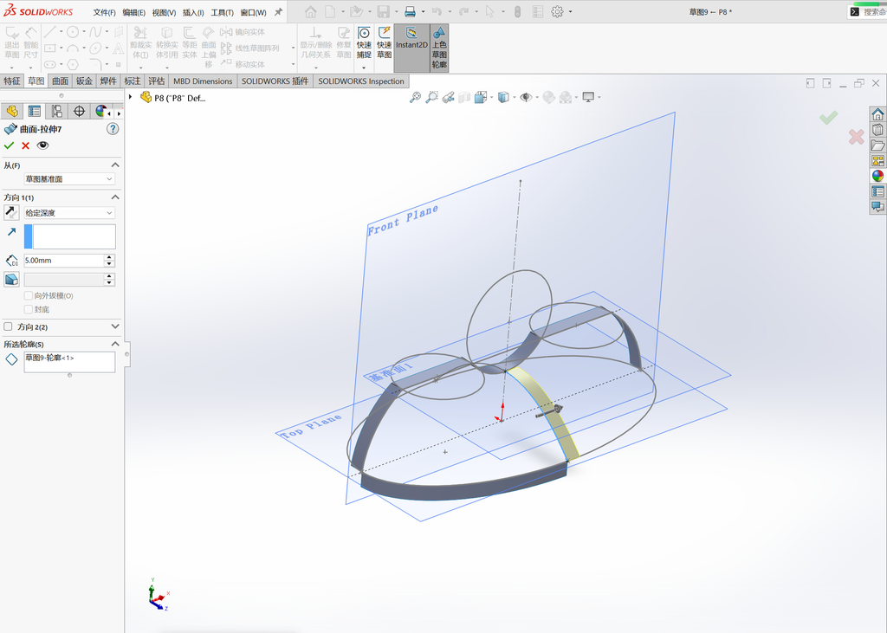Toggle the detailed preview eye icon

(x=42, y=145)
